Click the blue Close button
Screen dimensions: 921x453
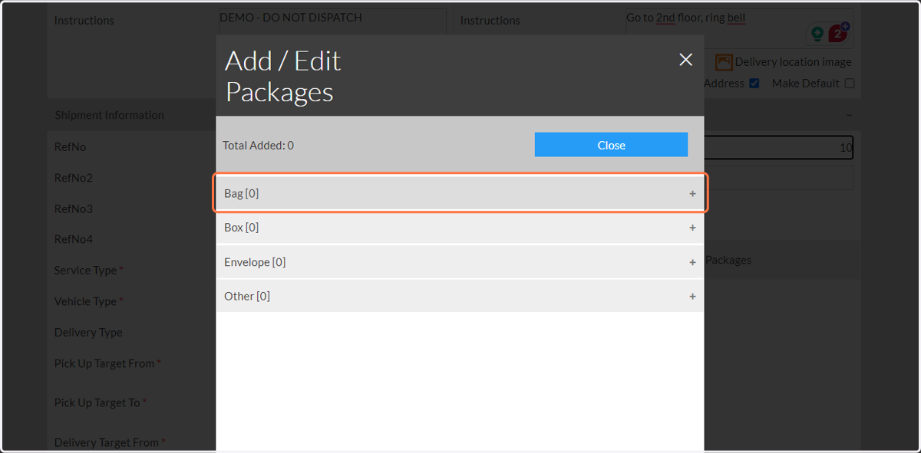coord(611,145)
